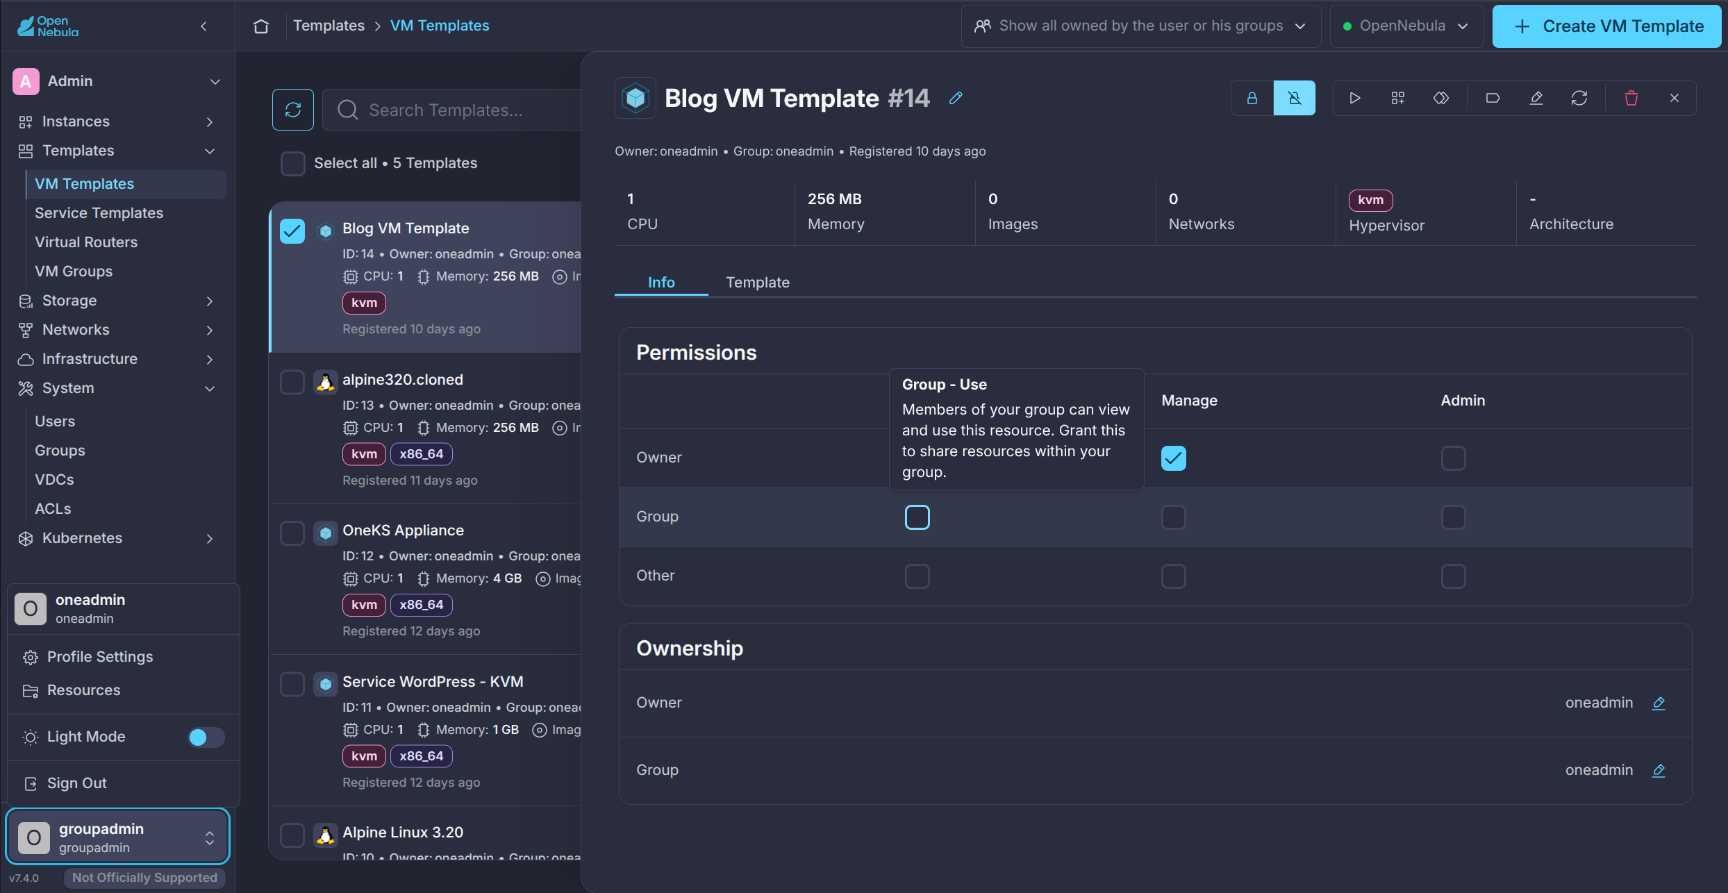Click the large template cube icon in header
1728x893 pixels.
click(x=635, y=98)
